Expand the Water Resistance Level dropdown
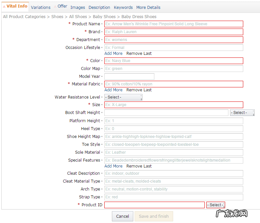This screenshot has width=260, height=223. (123, 97)
